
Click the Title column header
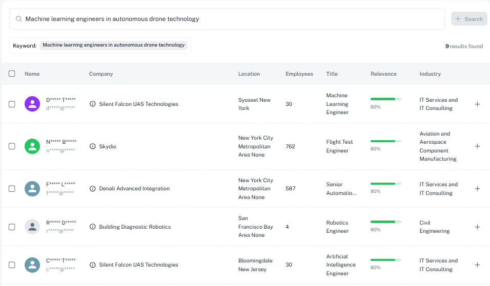tap(332, 74)
